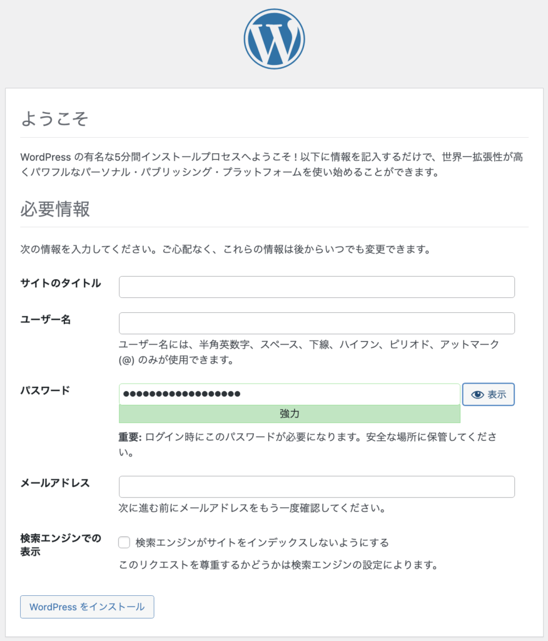This screenshot has height=641, width=548.
Task: Click the 検索エンジンがサイトをインデックスしない label text
Action: (262, 543)
